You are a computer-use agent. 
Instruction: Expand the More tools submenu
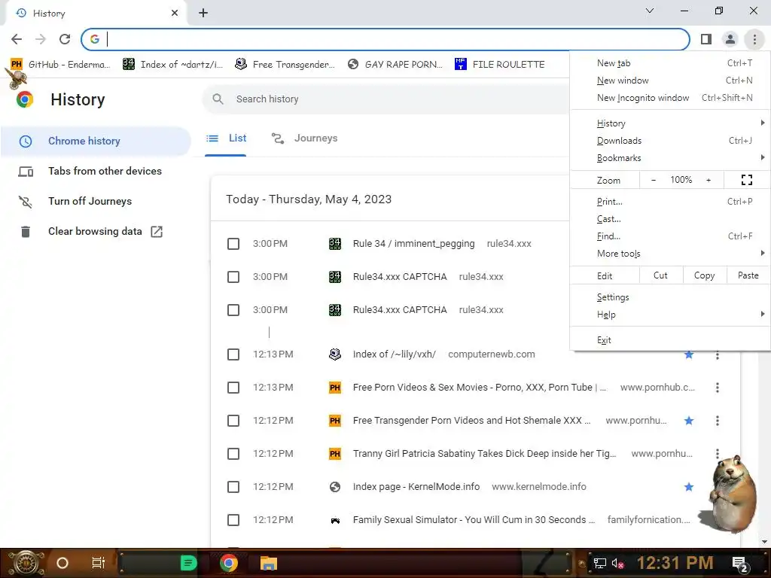tap(669, 254)
